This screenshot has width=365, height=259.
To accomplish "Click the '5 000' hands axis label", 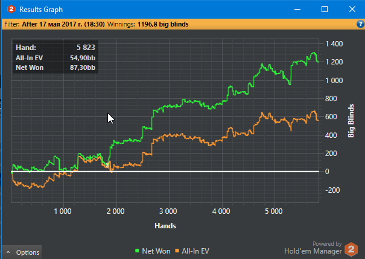I will point(274,211).
